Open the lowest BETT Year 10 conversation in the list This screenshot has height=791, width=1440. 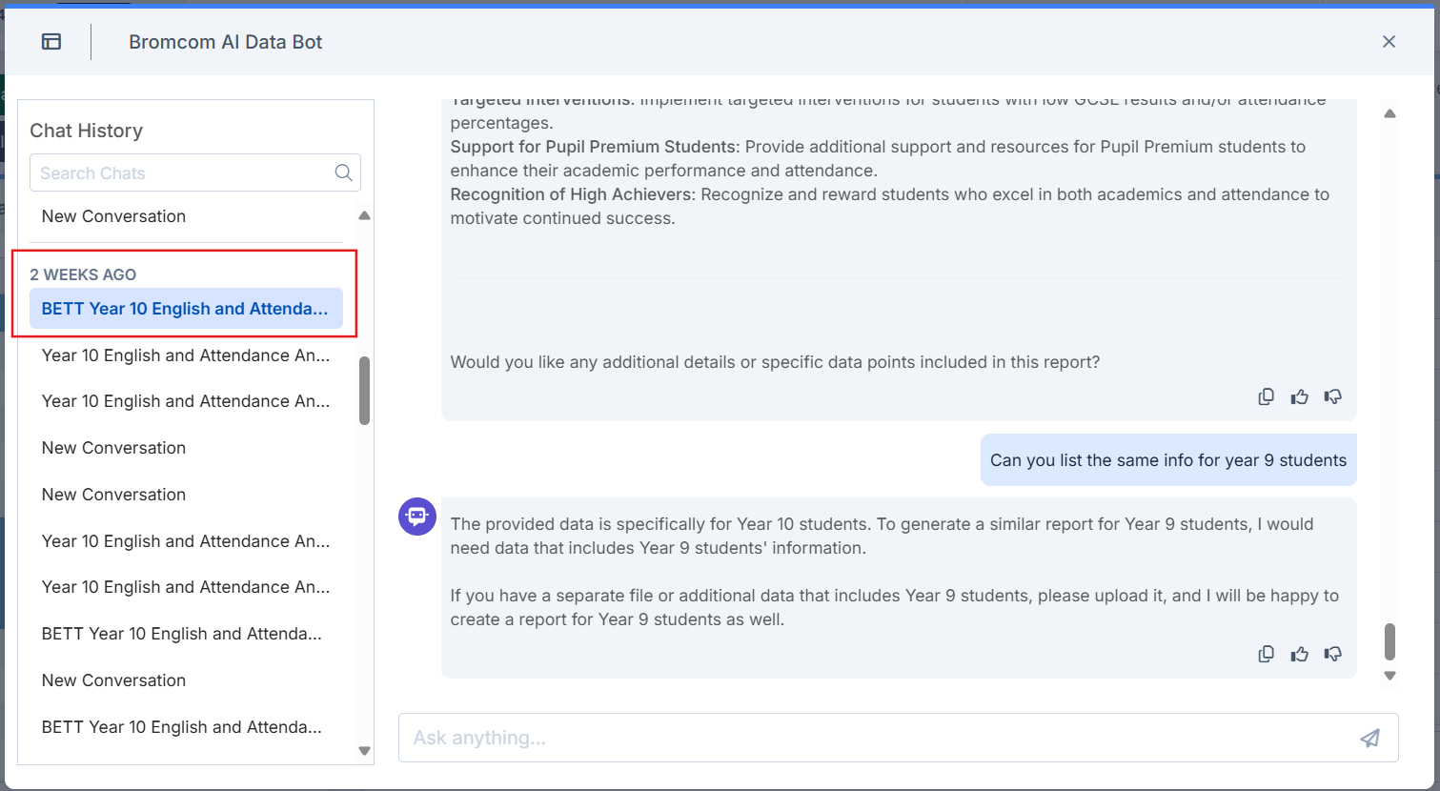pos(182,726)
